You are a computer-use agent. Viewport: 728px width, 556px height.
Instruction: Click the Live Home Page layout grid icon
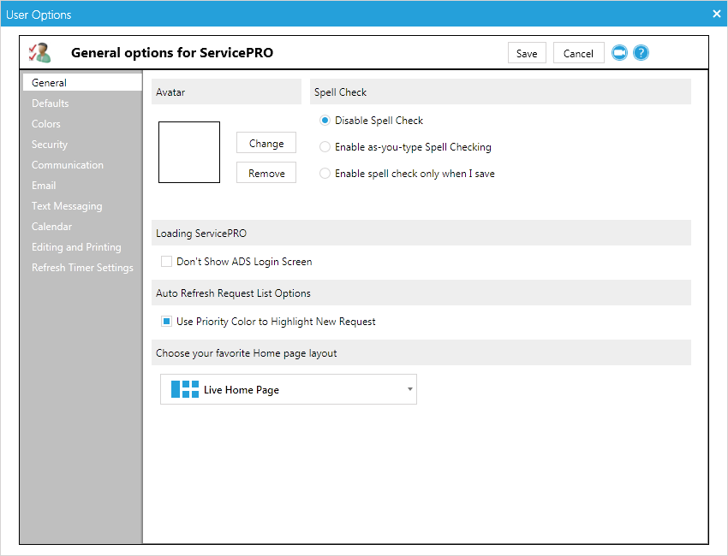click(185, 389)
